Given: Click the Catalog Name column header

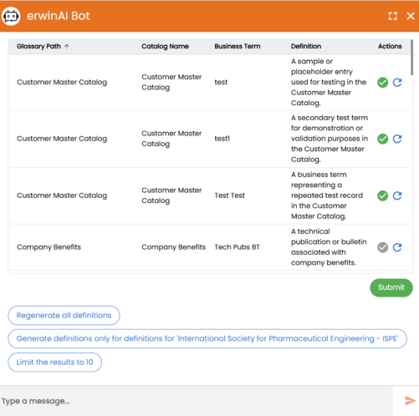Looking at the screenshot, I should pyautogui.click(x=165, y=46).
